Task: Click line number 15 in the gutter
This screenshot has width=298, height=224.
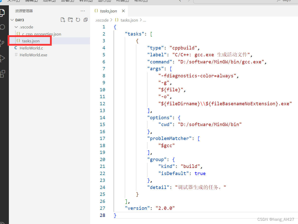Action: pyautogui.click(x=102, y=124)
